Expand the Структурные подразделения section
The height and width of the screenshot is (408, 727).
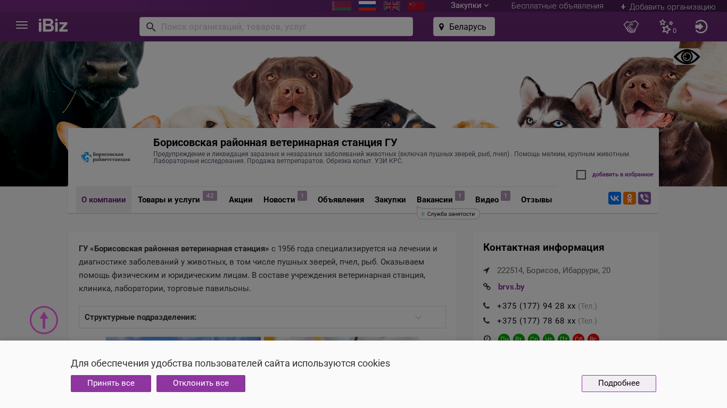262,317
